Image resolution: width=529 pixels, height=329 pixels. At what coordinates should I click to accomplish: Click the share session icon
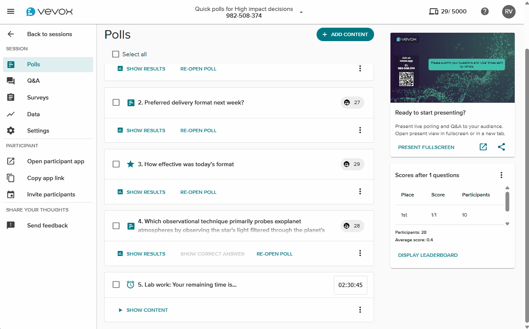pyautogui.click(x=501, y=147)
